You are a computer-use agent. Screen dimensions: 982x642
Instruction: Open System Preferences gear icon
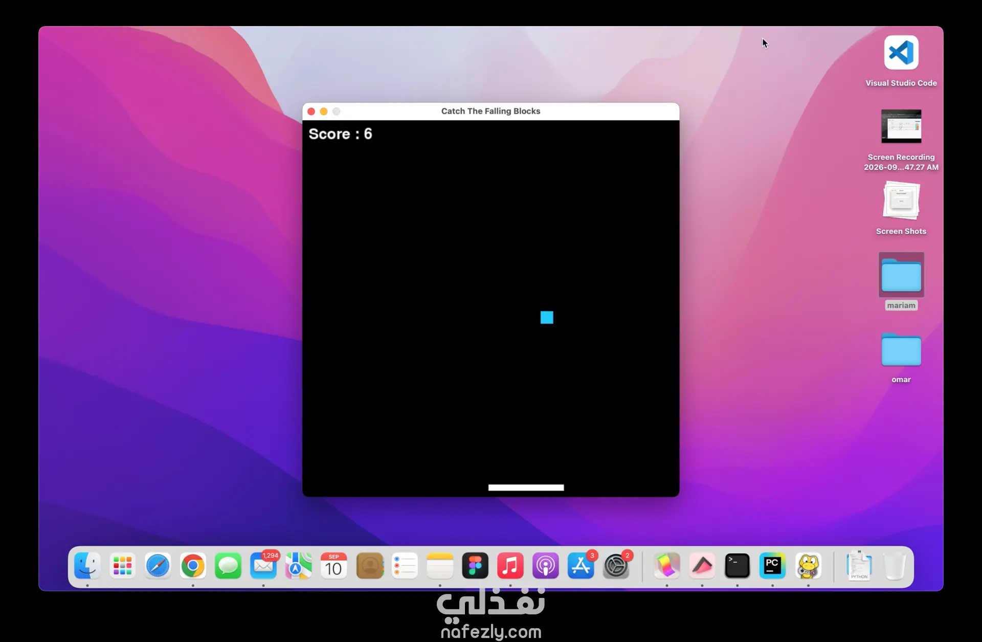coord(616,566)
